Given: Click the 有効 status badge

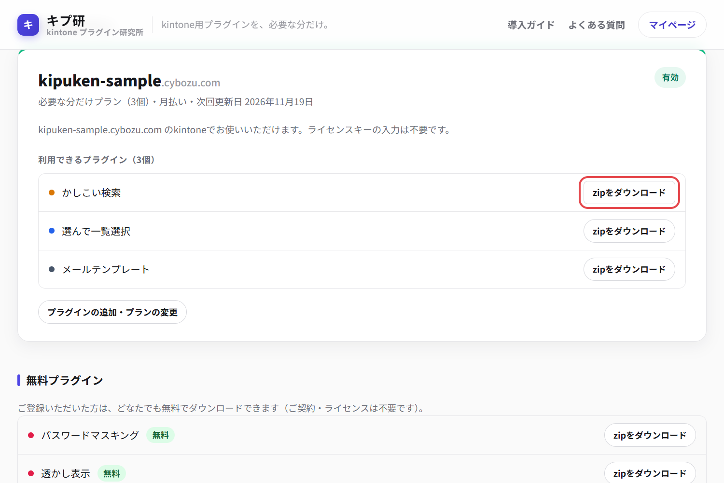Looking at the screenshot, I should click(670, 78).
